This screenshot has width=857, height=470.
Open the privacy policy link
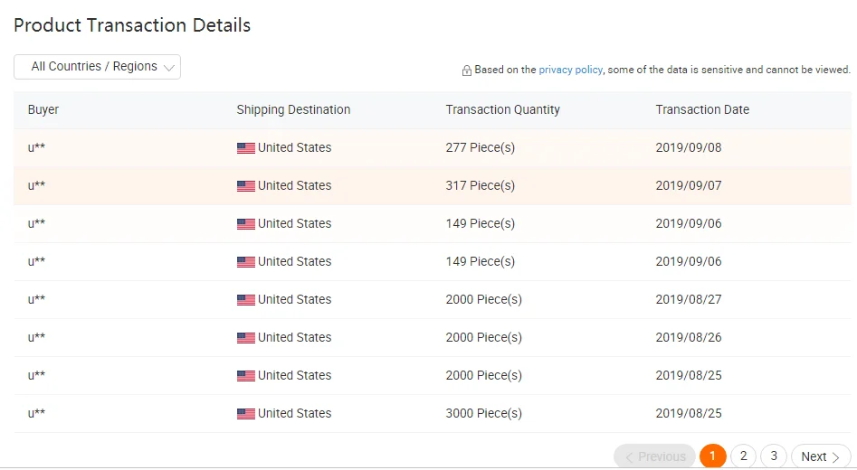point(570,70)
